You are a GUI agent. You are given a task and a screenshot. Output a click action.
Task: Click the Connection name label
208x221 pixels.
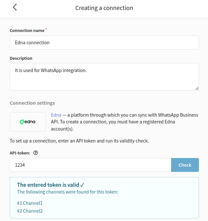coord(27,31)
